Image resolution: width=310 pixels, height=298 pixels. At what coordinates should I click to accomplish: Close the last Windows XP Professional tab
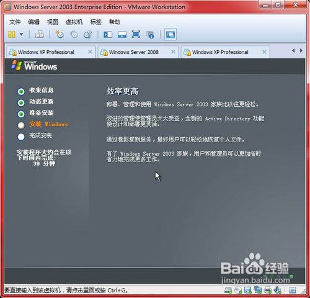pos(264,52)
